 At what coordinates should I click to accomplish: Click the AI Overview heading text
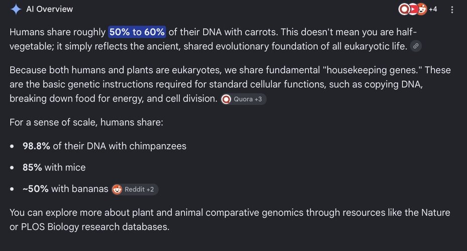(49, 9)
